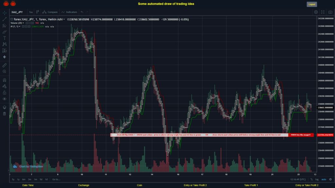Click the Date Time column header
335x188 pixels.
(28, 185)
